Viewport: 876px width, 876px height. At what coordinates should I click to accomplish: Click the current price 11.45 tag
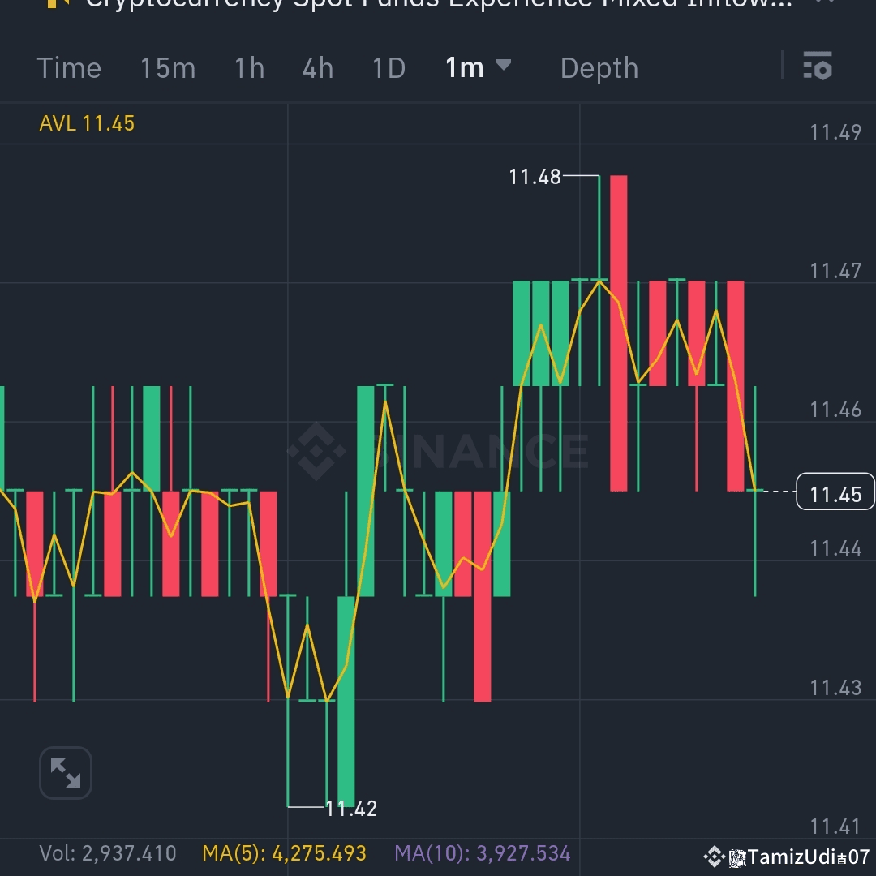click(x=835, y=492)
